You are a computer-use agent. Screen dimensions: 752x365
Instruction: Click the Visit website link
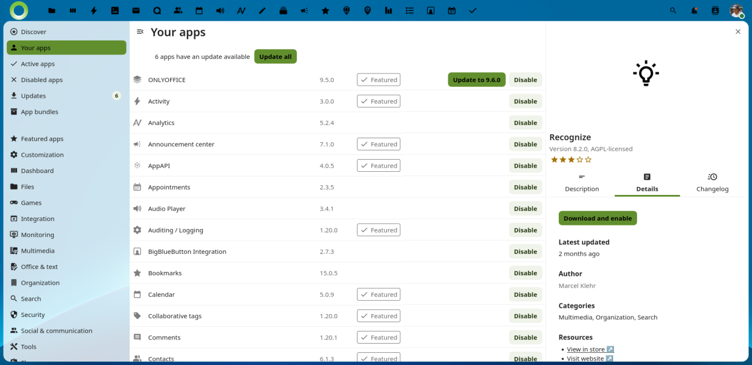(x=589, y=359)
